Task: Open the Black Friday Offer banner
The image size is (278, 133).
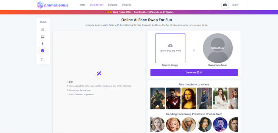Action: point(139,12)
